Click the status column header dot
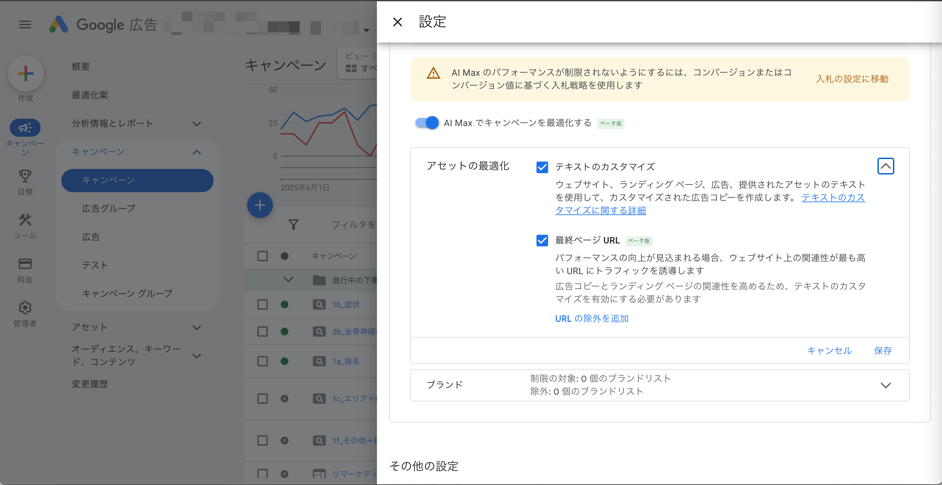 click(284, 256)
